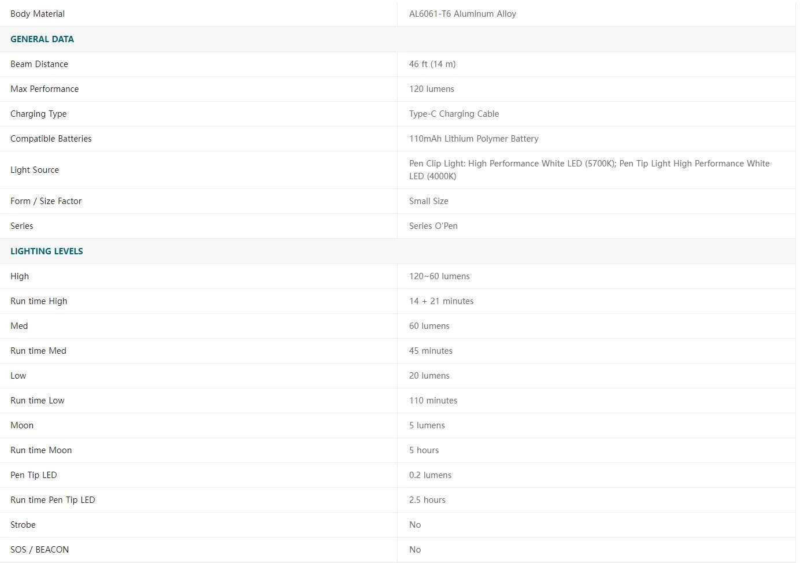Click the LIGHTING LEVELS section header

[47, 251]
